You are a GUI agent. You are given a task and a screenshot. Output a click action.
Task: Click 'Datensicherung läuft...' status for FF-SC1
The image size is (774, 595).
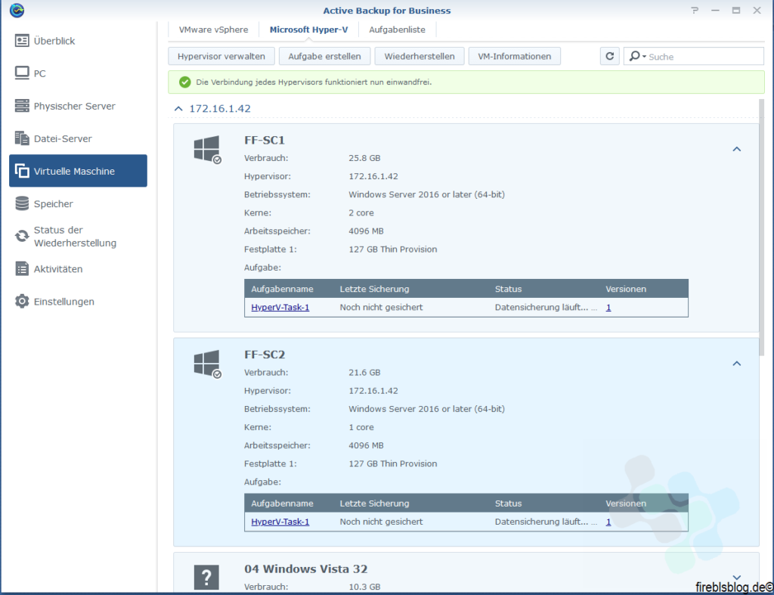(541, 307)
